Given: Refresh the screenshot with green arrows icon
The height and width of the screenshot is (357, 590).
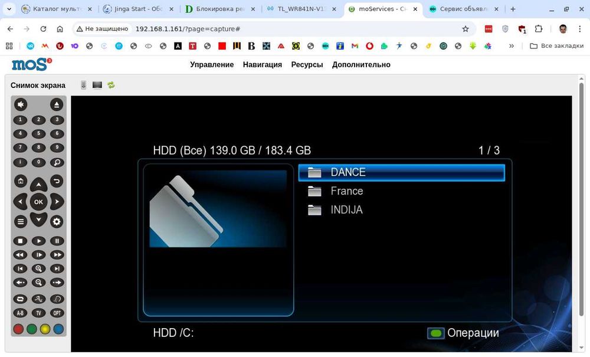Looking at the screenshot, I should coord(111,86).
